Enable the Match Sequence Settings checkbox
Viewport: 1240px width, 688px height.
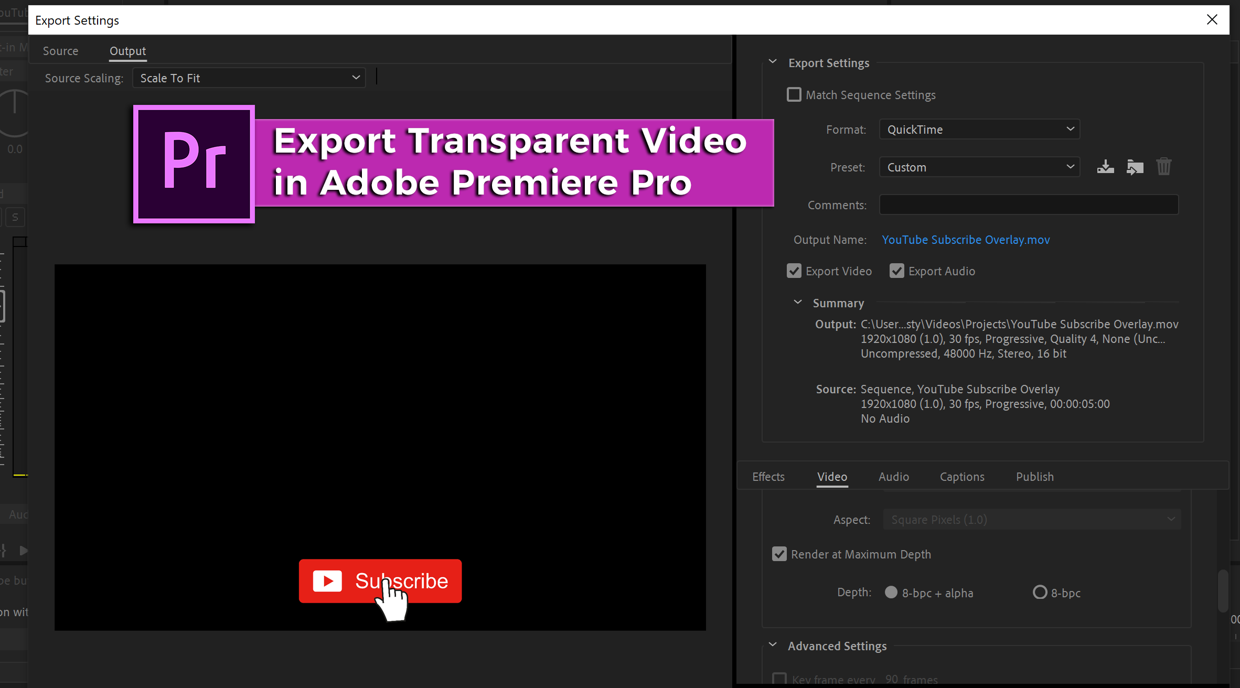(793, 94)
